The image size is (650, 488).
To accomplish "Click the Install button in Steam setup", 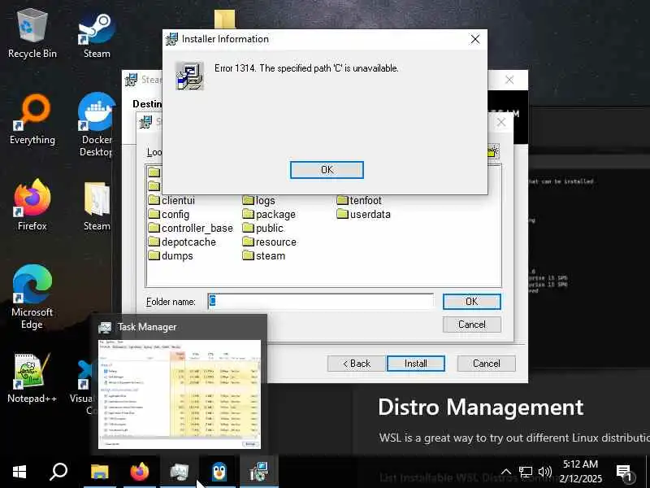I will 416,364.
